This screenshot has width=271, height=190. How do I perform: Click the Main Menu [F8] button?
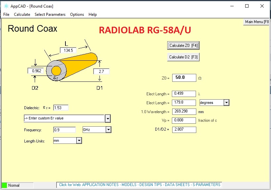pyautogui.click(x=257, y=22)
